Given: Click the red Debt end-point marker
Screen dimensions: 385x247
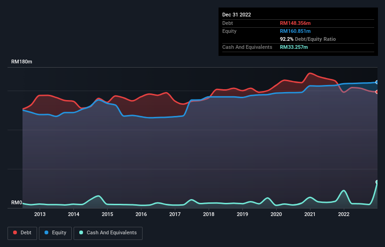Looking at the screenshot, I should (377, 92).
